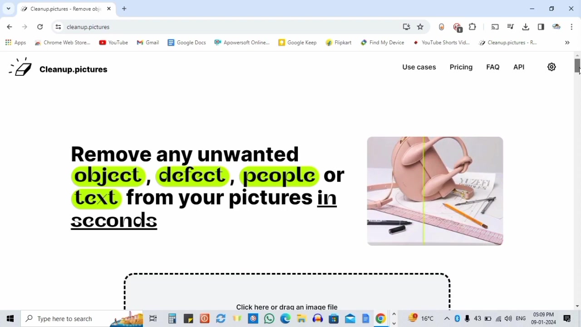Open Microsoft Store from the taskbar
Screen dimensions: 581x327
(x=334, y=318)
